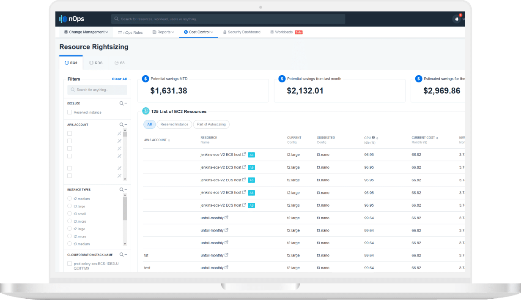Image resolution: width=521 pixels, height=300 pixels.
Task: Click the top search for resources field
Action: [228, 19]
